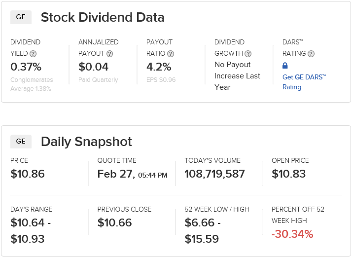Screen dimensions: 352x258
Task: Click the 108,719,587 volume figure
Action: (x=214, y=174)
